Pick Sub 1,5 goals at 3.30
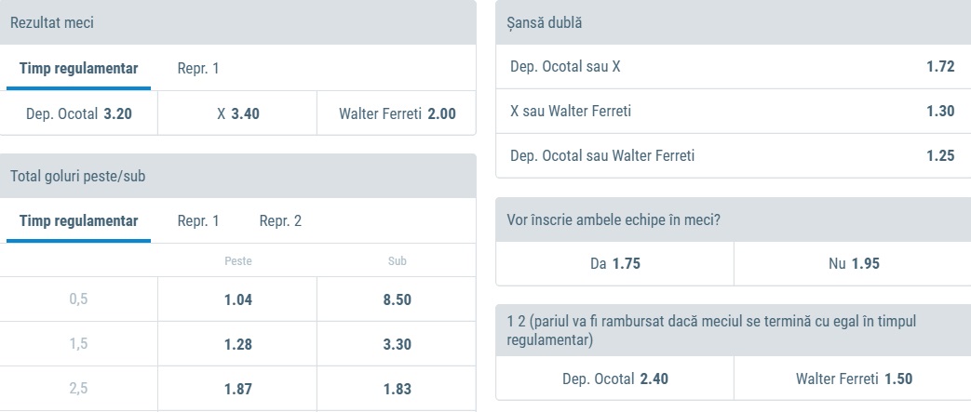 pyautogui.click(x=397, y=345)
